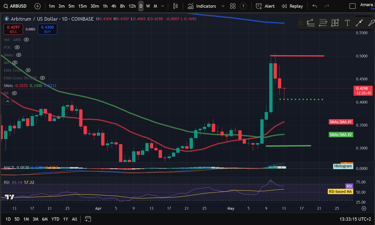This screenshot has height=225, width=375.
Task: Select the 1m timeframe
Action: click(52, 6)
